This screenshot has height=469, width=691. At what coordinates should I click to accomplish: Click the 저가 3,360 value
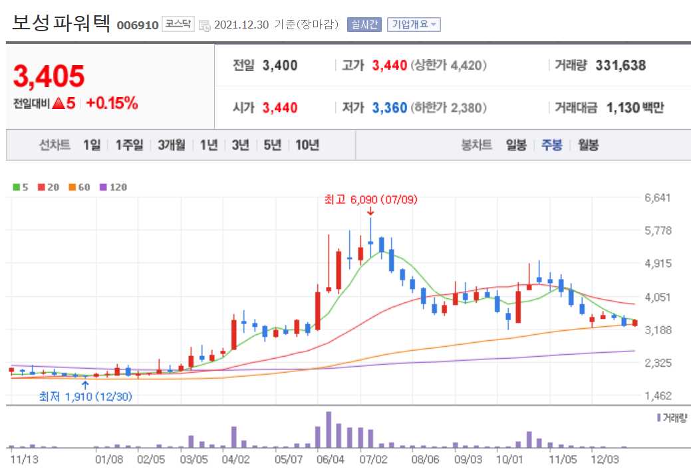click(390, 108)
